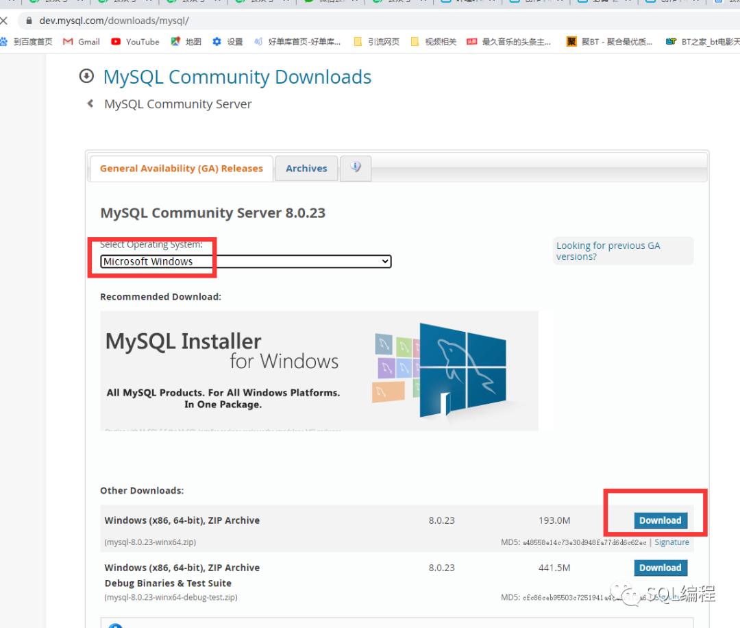Open the 好单库首页 bookmark
Viewport: 740px width, 628px height.
click(x=297, y=42)
